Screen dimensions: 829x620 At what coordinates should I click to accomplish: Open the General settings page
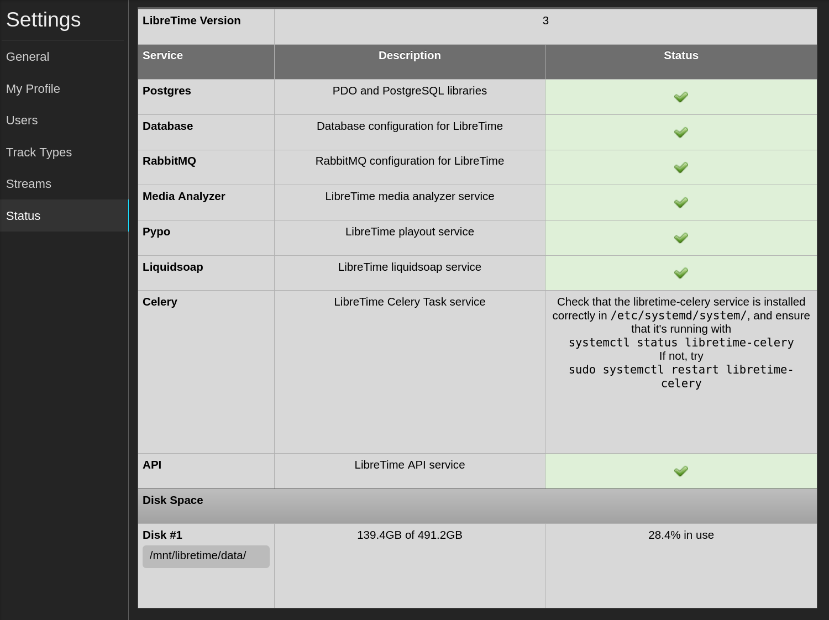pyautogui.click(x=28, y=57)
